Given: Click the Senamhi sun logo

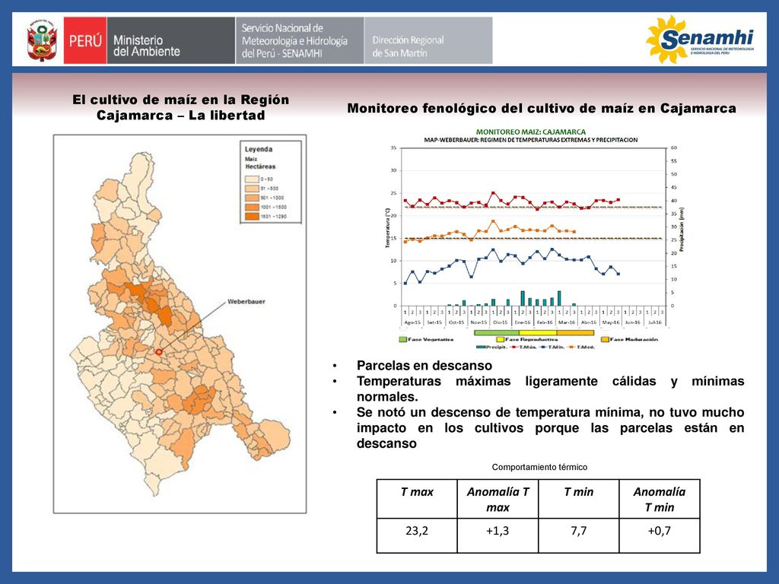Looking at the screenshot, I should pyautogui.click(x=700, y=40).
